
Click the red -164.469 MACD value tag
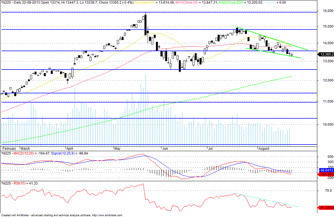tap(326, 174)
